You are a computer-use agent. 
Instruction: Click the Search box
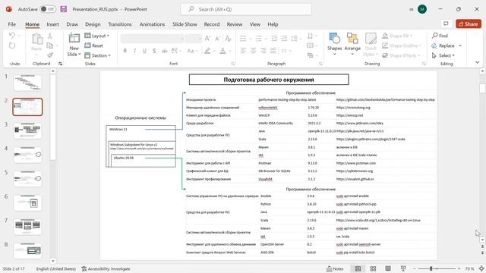[246, 9]
